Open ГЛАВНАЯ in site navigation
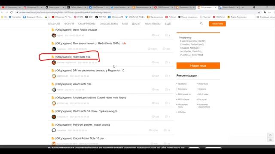Image resolution: width=275 pixels, height=154 pixels. coord(54,24)
